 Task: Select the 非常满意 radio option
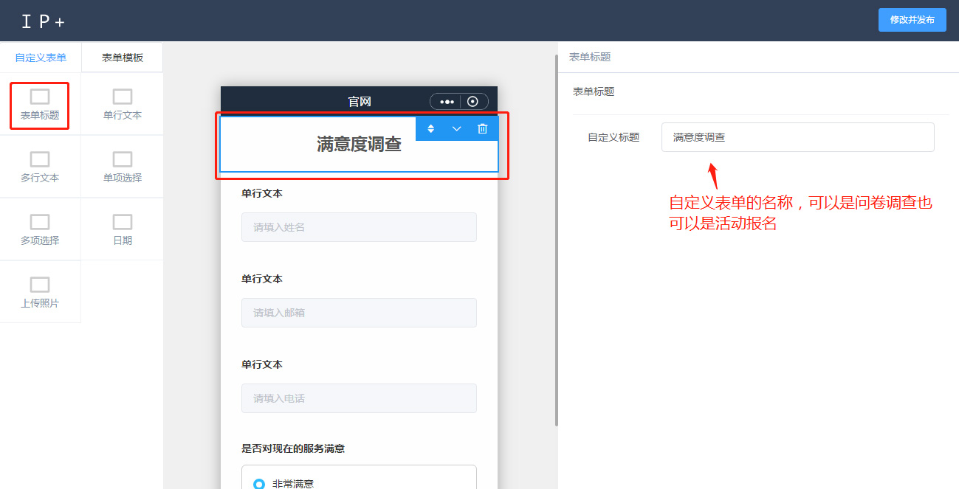[259, 484]
